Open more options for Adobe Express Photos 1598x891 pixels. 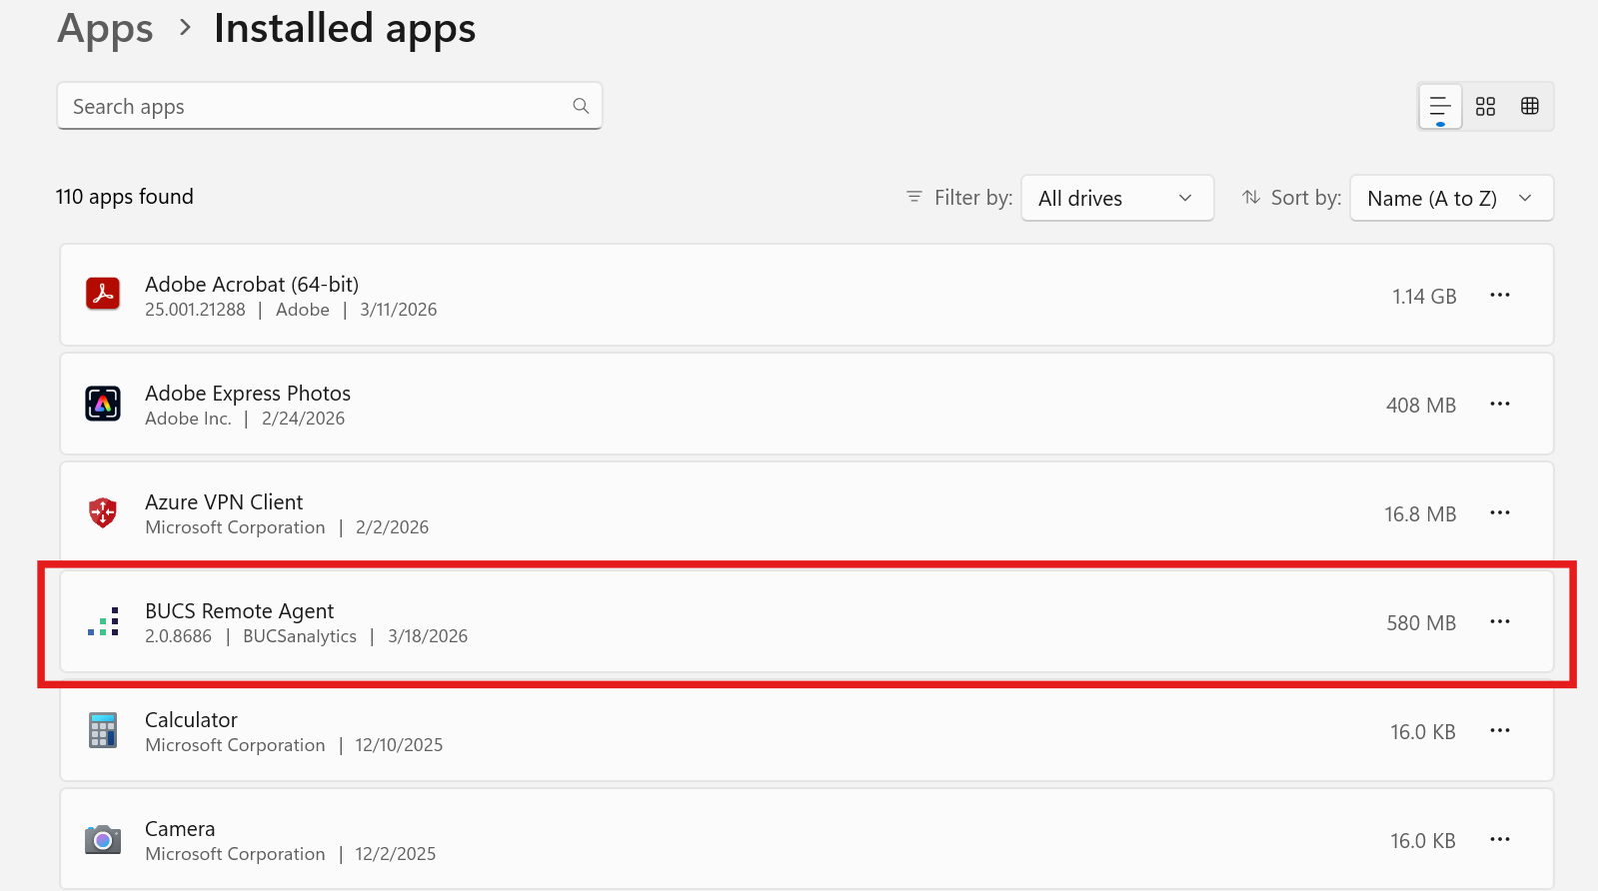(1499, 404)
